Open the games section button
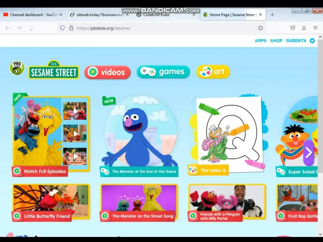This screenshot has height=242, width=323. [163, 72]
